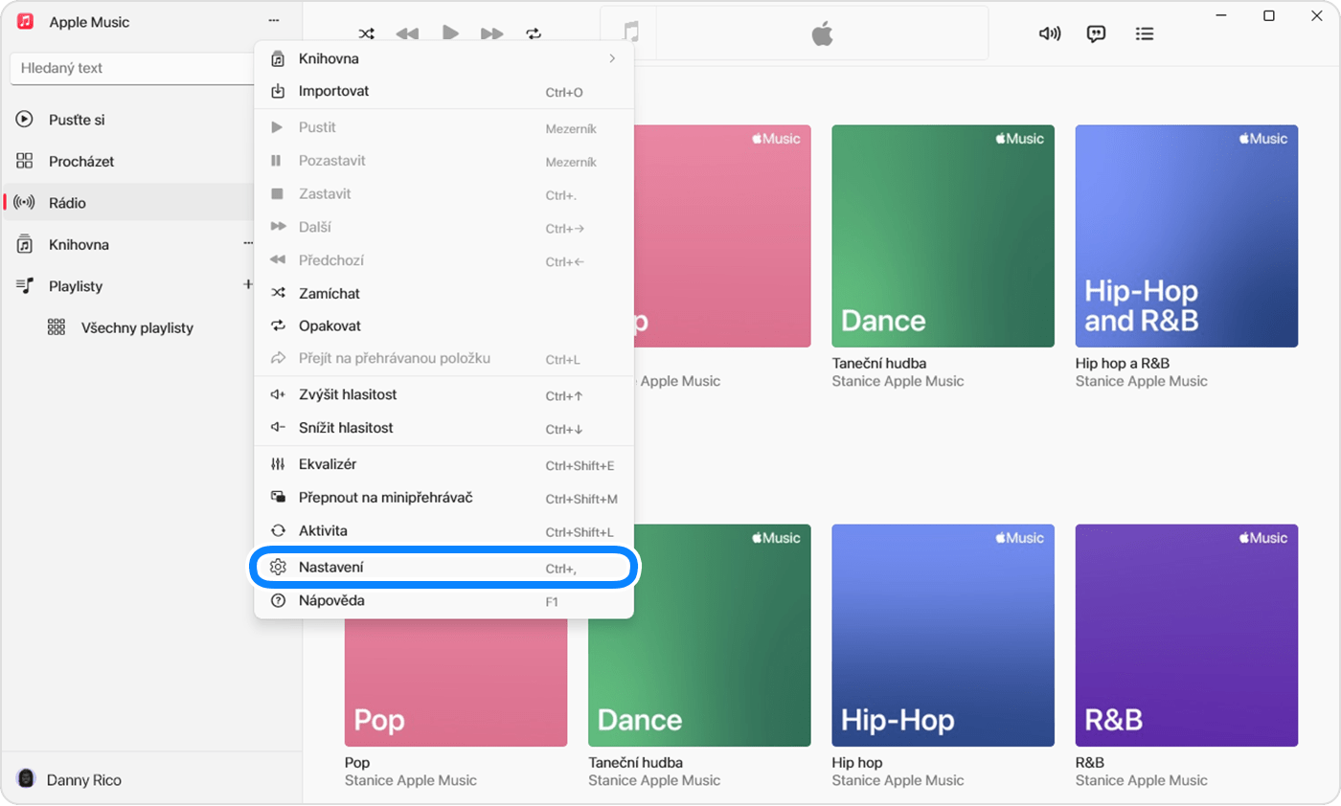
Task: Open the Hip-Hop and R&B station tile
Action: coord(1187,235)
